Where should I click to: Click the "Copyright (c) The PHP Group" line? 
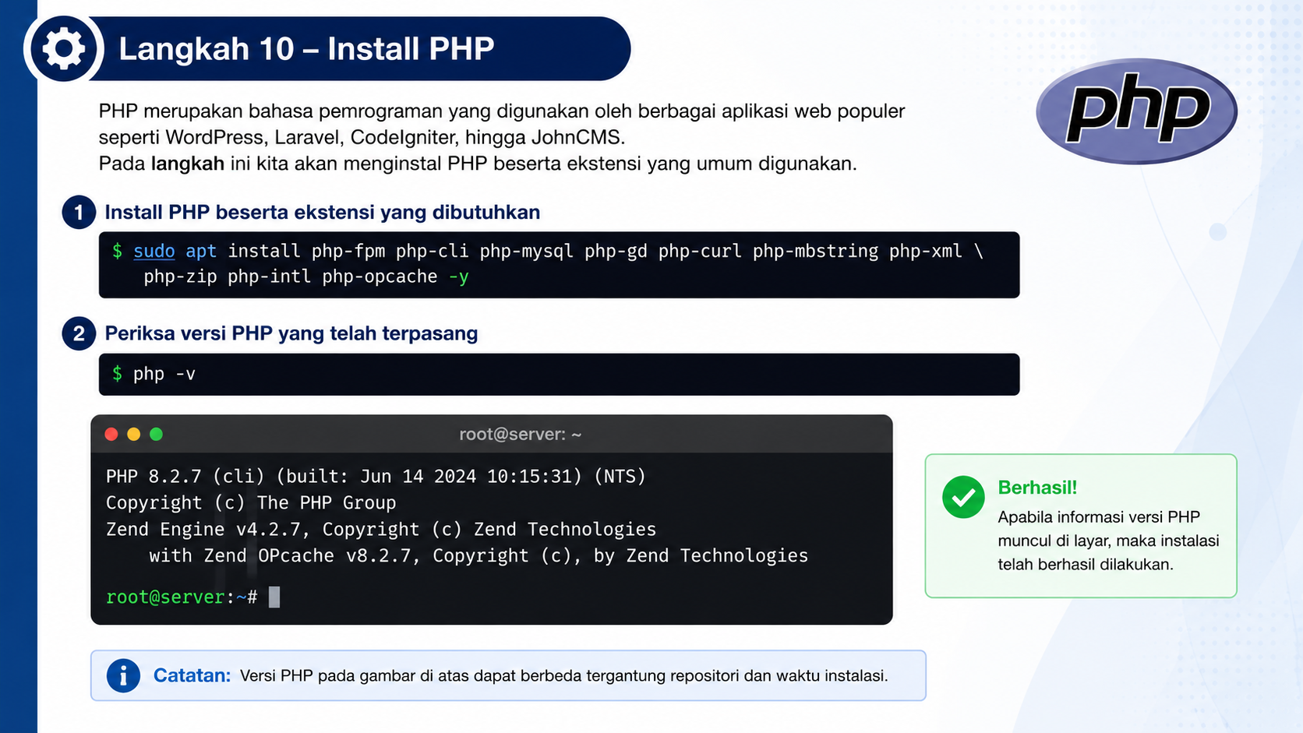251,502
